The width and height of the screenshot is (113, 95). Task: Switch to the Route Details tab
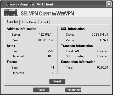(x=29, y=22)
